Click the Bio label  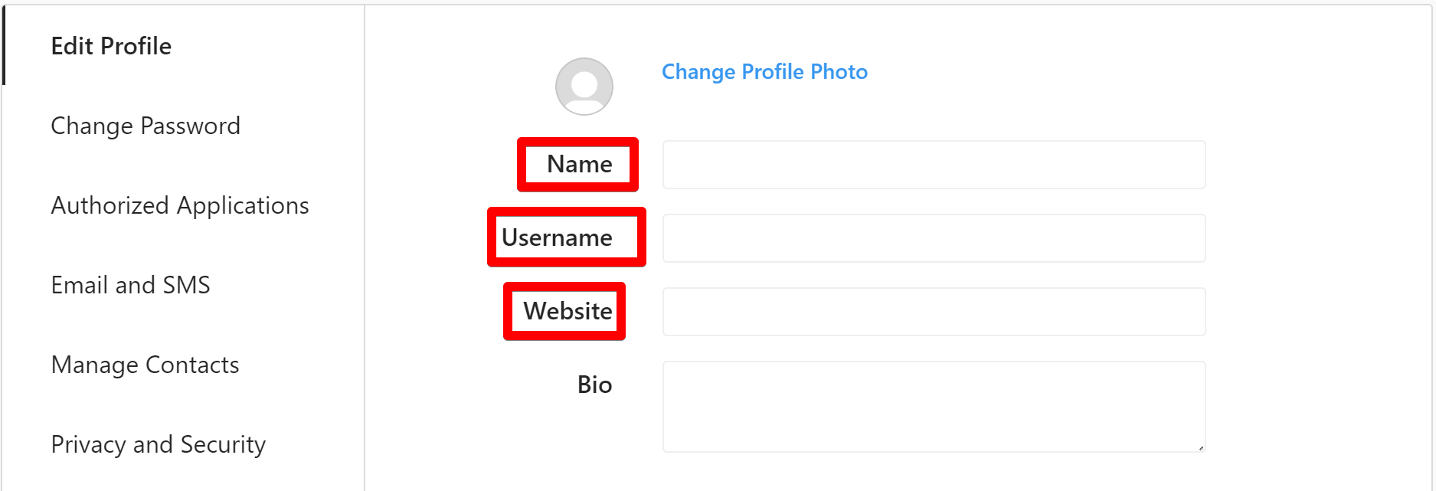tap(595, 385)
